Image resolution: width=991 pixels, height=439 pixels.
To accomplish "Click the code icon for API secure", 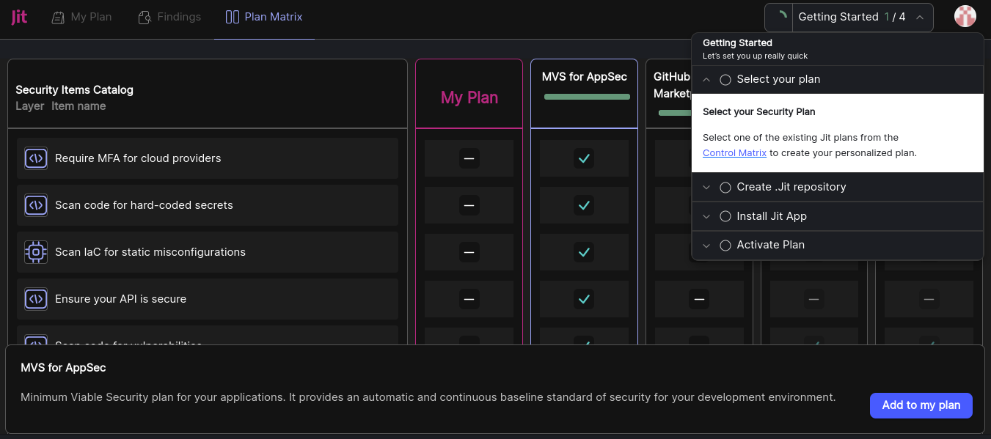I will (36, 299).
